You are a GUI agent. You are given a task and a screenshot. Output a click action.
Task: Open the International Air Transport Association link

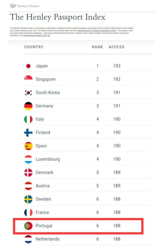pyautogui.click(x=96, y=31)
